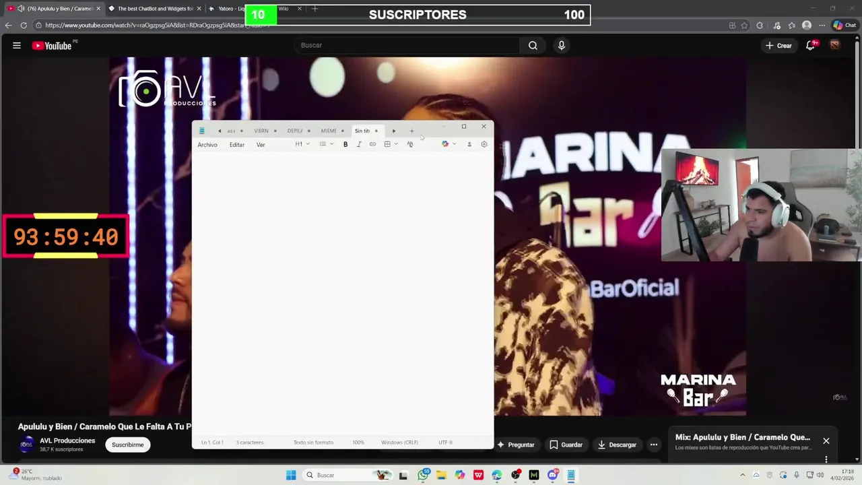Show hidden system tray icons
Viewport: 862px width, 485px height.
pos(743,475)
